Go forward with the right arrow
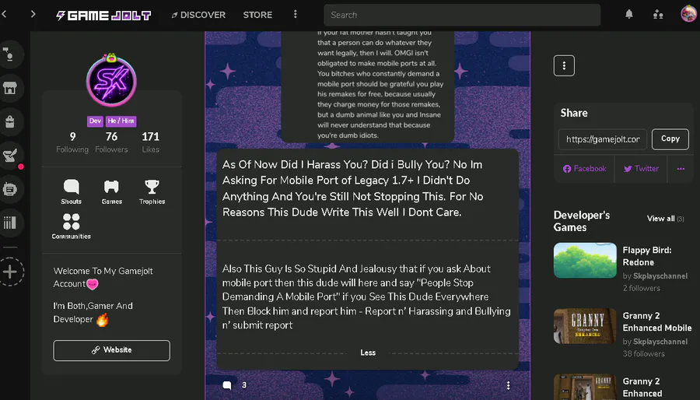This screenshot has width=700, height=400. tap(33, 14)
